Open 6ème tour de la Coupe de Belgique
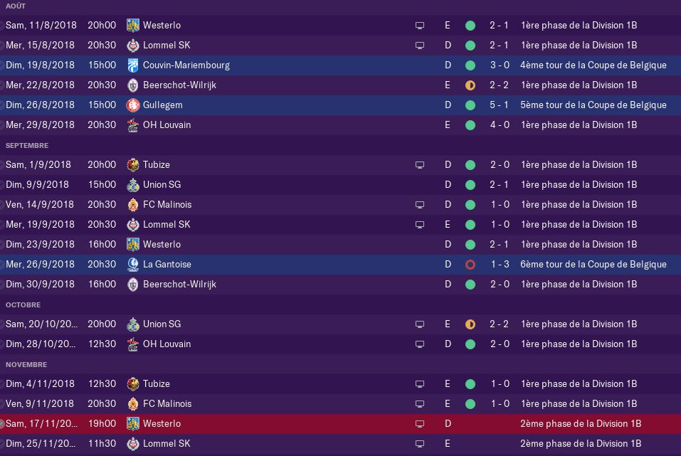Image resolution: width=681 pixels, height=456 pixels. coord(593,265)
